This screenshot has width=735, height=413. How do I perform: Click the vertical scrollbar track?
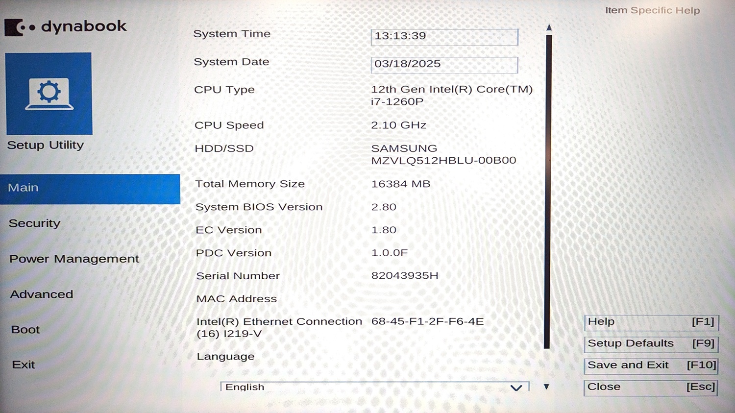[x=548, y=191]
